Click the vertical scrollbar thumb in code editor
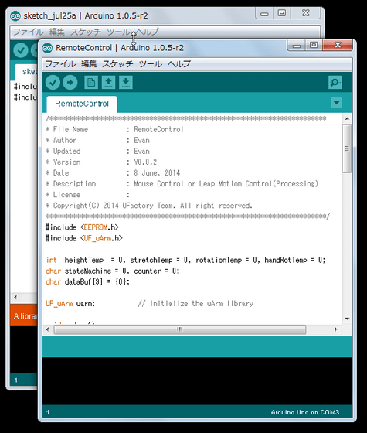The height and width of the screenshot is (433, 367). coord(347,148)
